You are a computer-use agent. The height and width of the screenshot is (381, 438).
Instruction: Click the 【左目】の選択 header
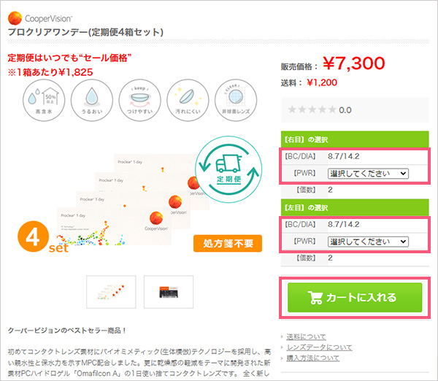tap(355, 207)
